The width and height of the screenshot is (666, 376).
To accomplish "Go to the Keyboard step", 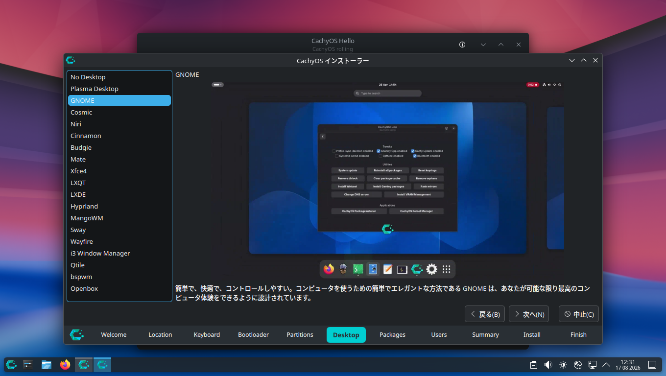I will click(207, 335).
